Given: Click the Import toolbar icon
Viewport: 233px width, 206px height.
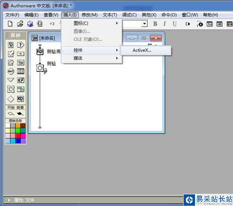Looking at the screenshot, I should click(x=40, y=24).
